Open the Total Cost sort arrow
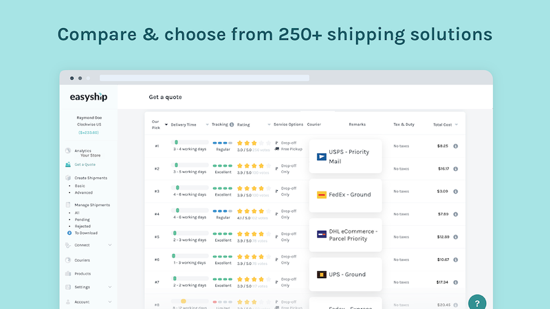 pyautogui.click(x=456, y=124)
